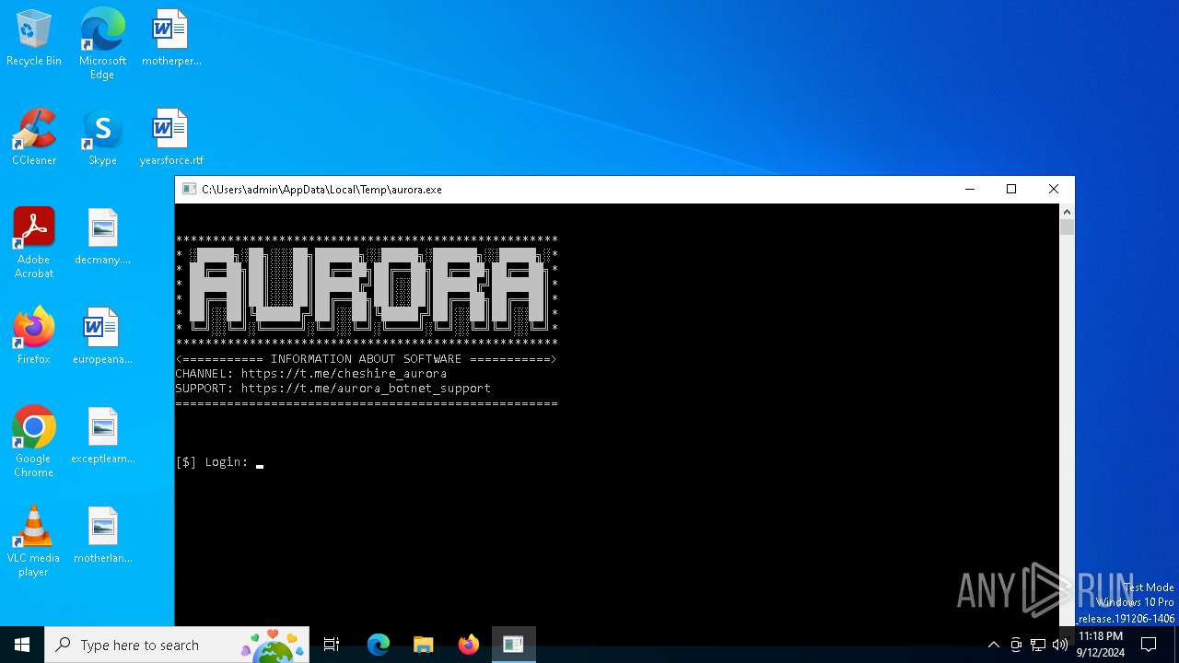Click the INFORMATION ABOUT SOFTWARE header text
The height and width of the screenshot is (663, 1179).
click(366, 359)
